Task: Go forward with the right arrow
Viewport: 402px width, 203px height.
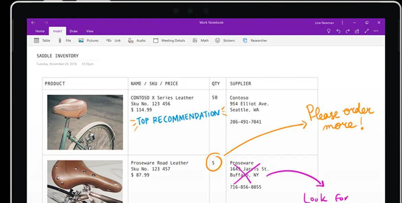Action: tap(46, 23)
